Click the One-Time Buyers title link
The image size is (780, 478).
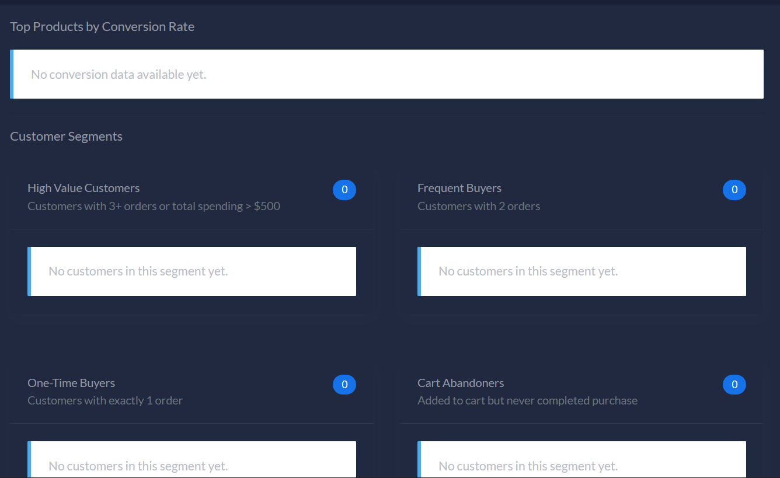click(71, 382)
